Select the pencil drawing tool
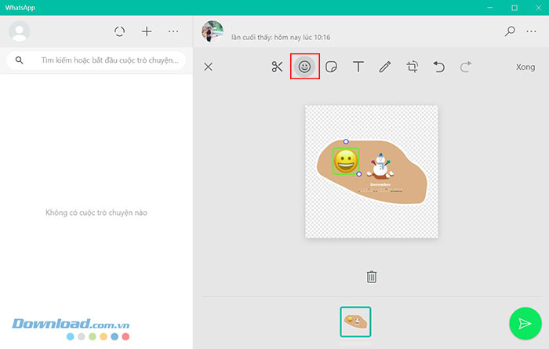549x349 pixels. [x=385, y=67]
